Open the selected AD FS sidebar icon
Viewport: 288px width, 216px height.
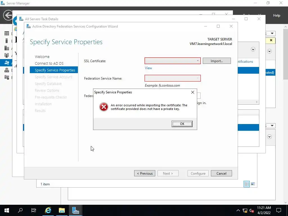7,63
